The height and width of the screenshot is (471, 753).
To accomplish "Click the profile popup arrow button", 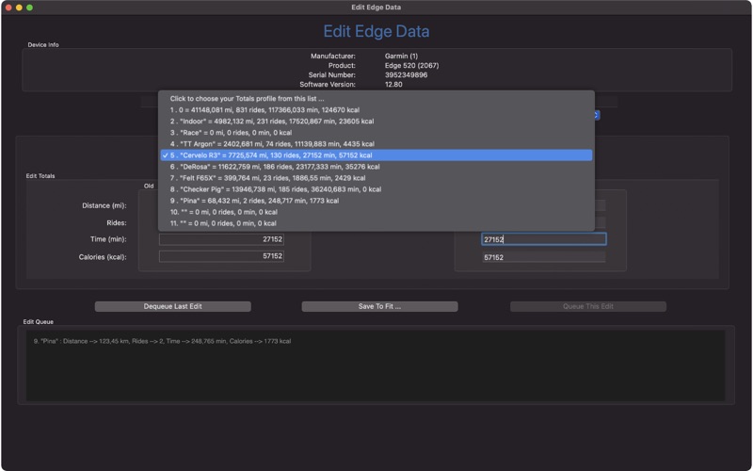I will (x=597, y=115).
